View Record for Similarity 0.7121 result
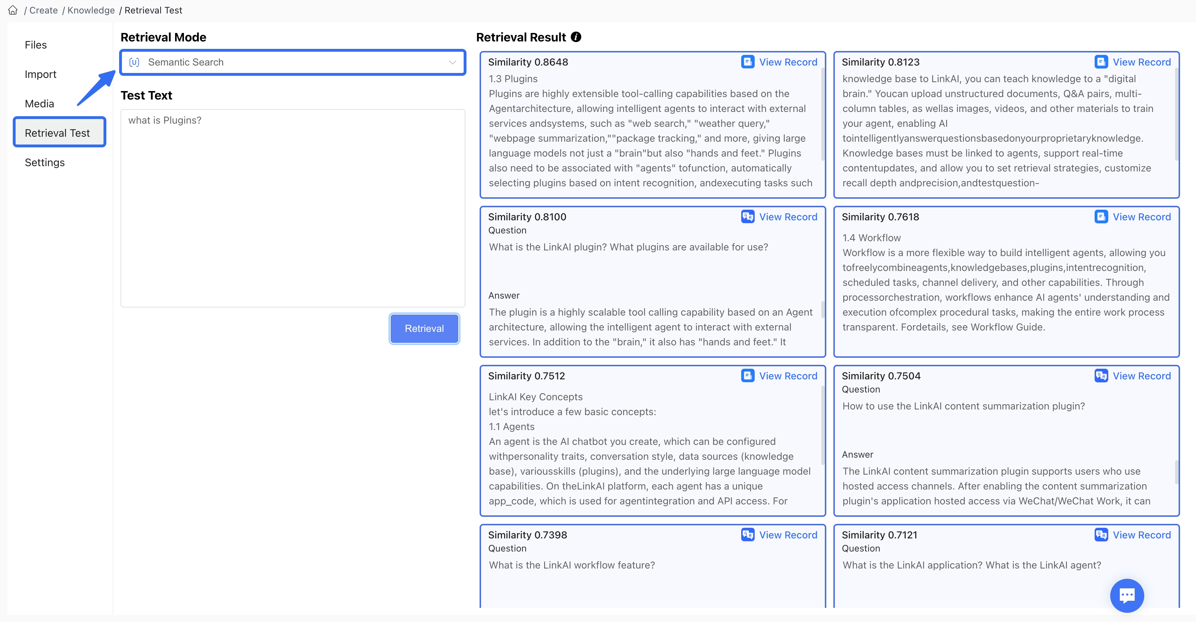Image resolution: width=1196 pixels, height=622 pixels. click(1142, 535)
